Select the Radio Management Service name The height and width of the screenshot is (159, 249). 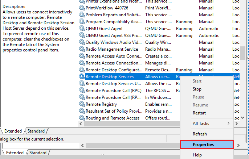(112, 49)
